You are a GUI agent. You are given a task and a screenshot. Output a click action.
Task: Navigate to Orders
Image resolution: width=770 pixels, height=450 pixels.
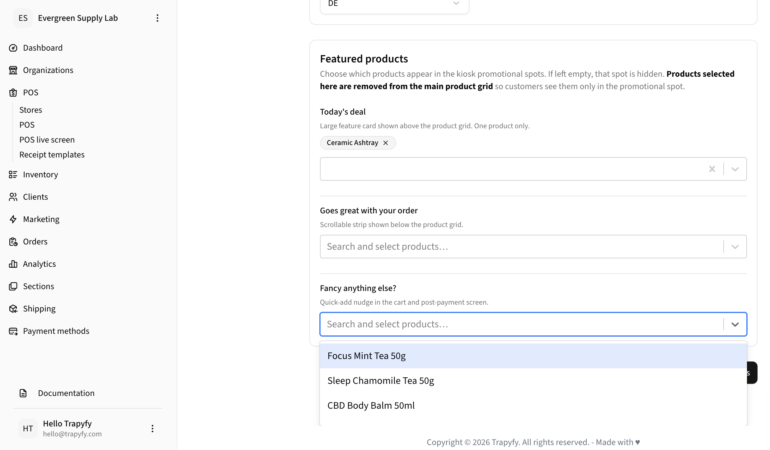(35, 242)
